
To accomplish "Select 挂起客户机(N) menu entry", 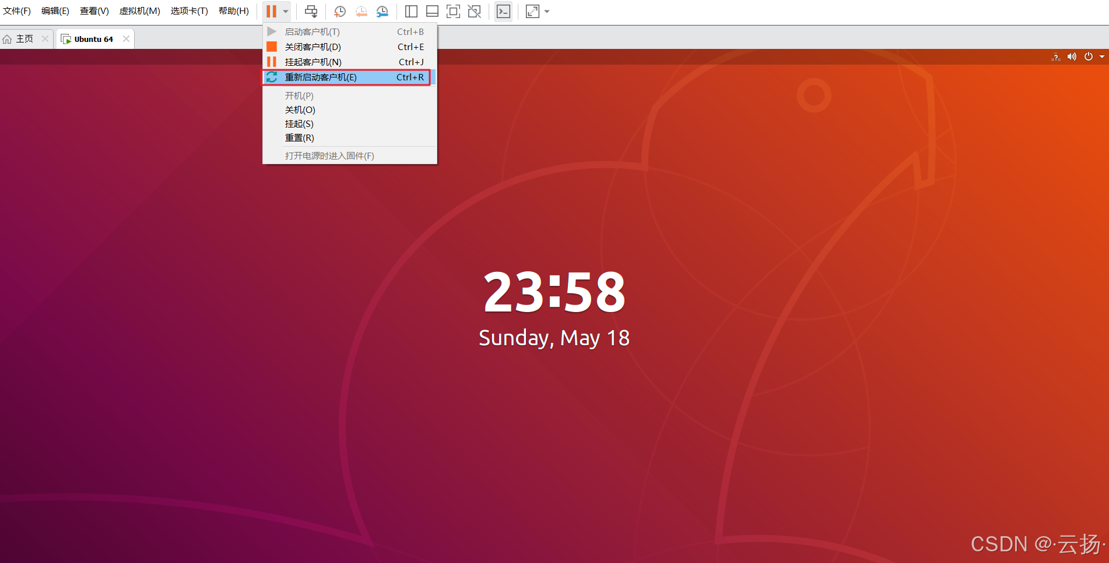I will point(349,62).
